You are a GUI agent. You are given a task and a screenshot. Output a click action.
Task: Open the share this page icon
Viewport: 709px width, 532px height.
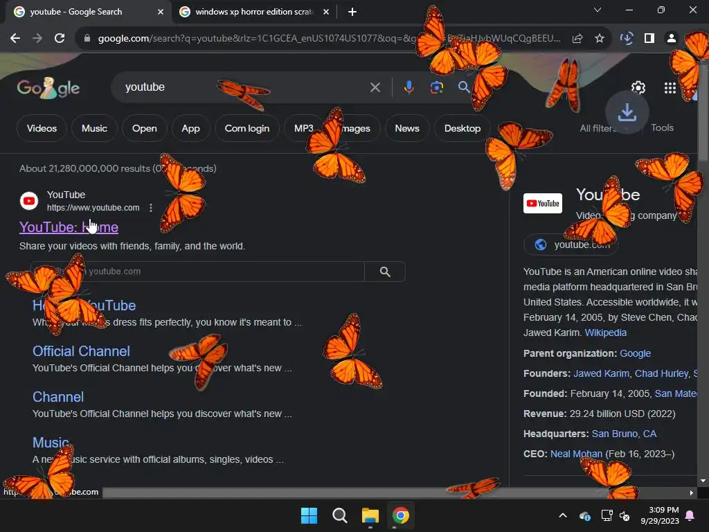pyautogui.click(x=577, y=39)
